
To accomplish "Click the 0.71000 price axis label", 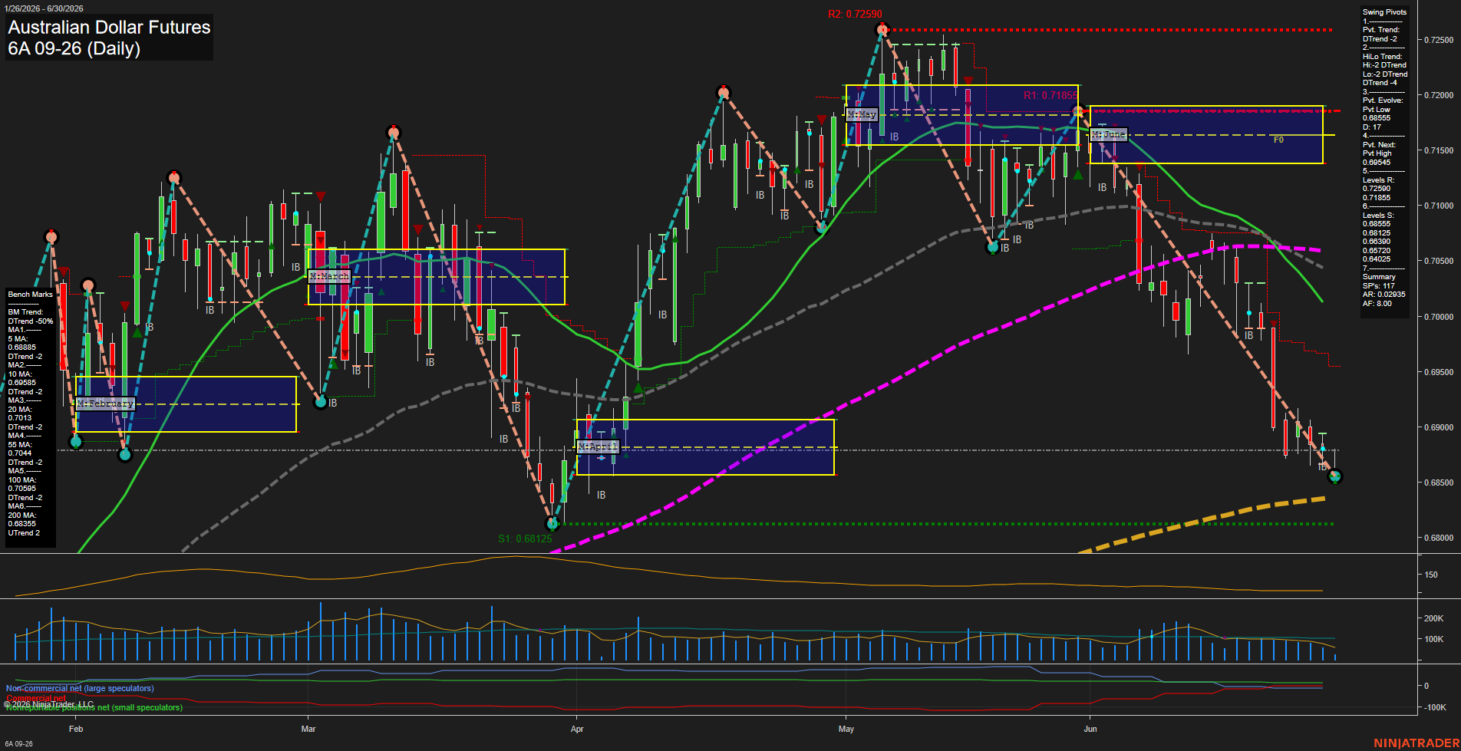I will click(x=1438, y=206).
